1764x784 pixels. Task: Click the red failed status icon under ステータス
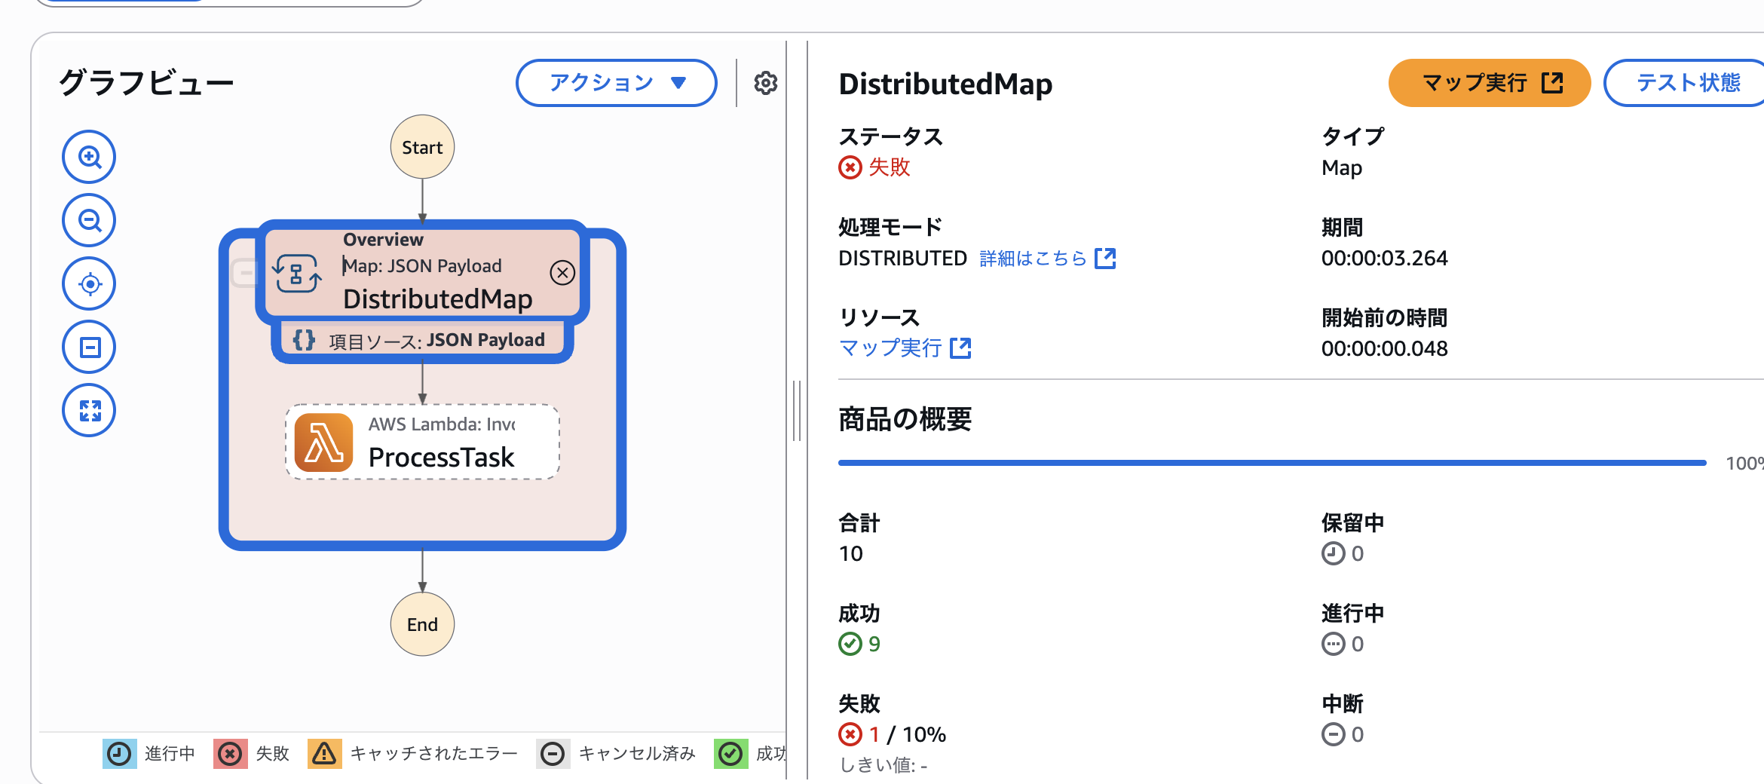click(850, 167)
